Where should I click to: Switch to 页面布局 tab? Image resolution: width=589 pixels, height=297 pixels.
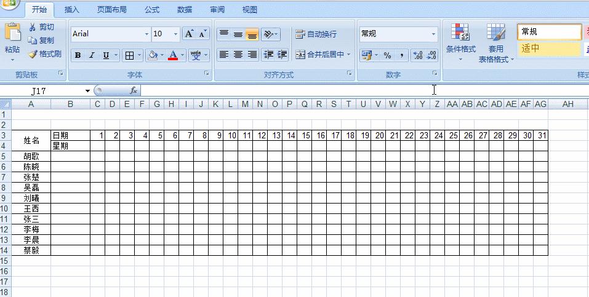point(111,10)
